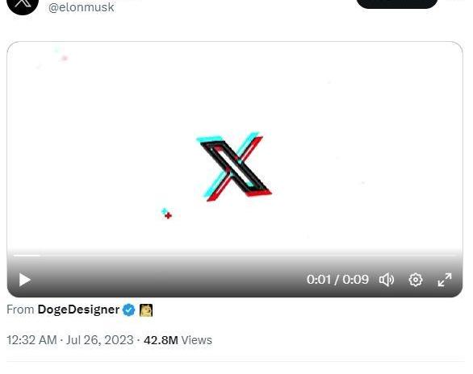Open the @elonmusk profile handle
This screenshot has height=374, width=473.
point(82,7)
